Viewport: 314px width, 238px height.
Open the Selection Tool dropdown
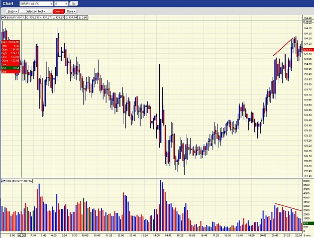pos(35,12)
